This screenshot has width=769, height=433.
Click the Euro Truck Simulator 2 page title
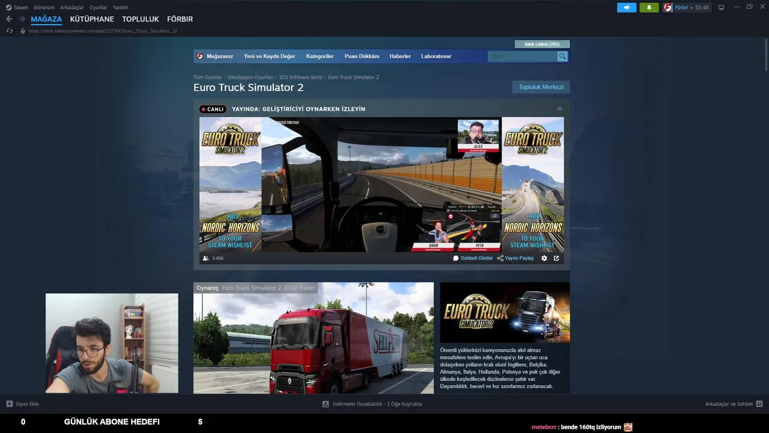(x=248, y=87)
